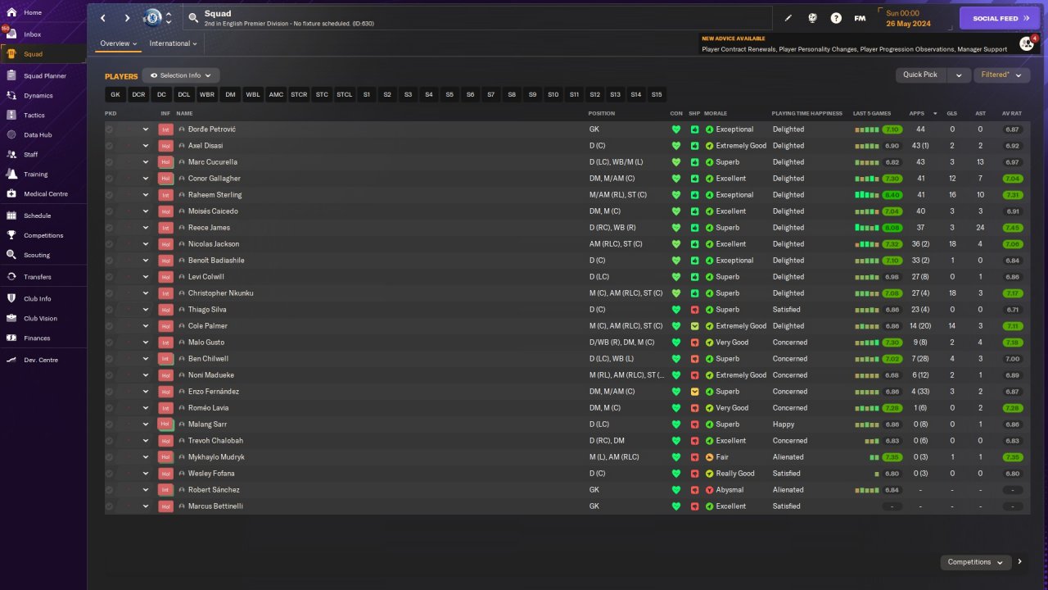Open the Selection Info dropdown
1048x590 pixels.
point(181,75)
